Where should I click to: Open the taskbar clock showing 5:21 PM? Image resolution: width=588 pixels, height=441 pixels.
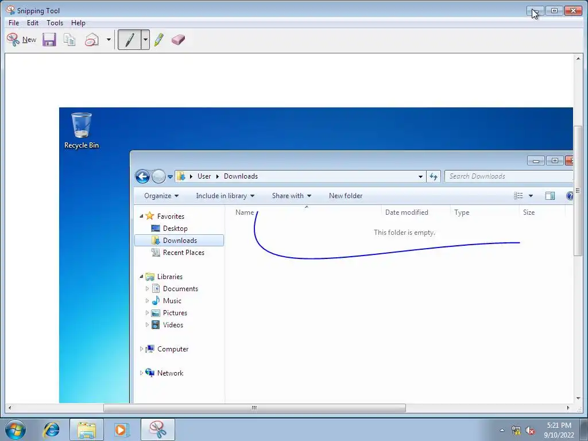point(559,430)
